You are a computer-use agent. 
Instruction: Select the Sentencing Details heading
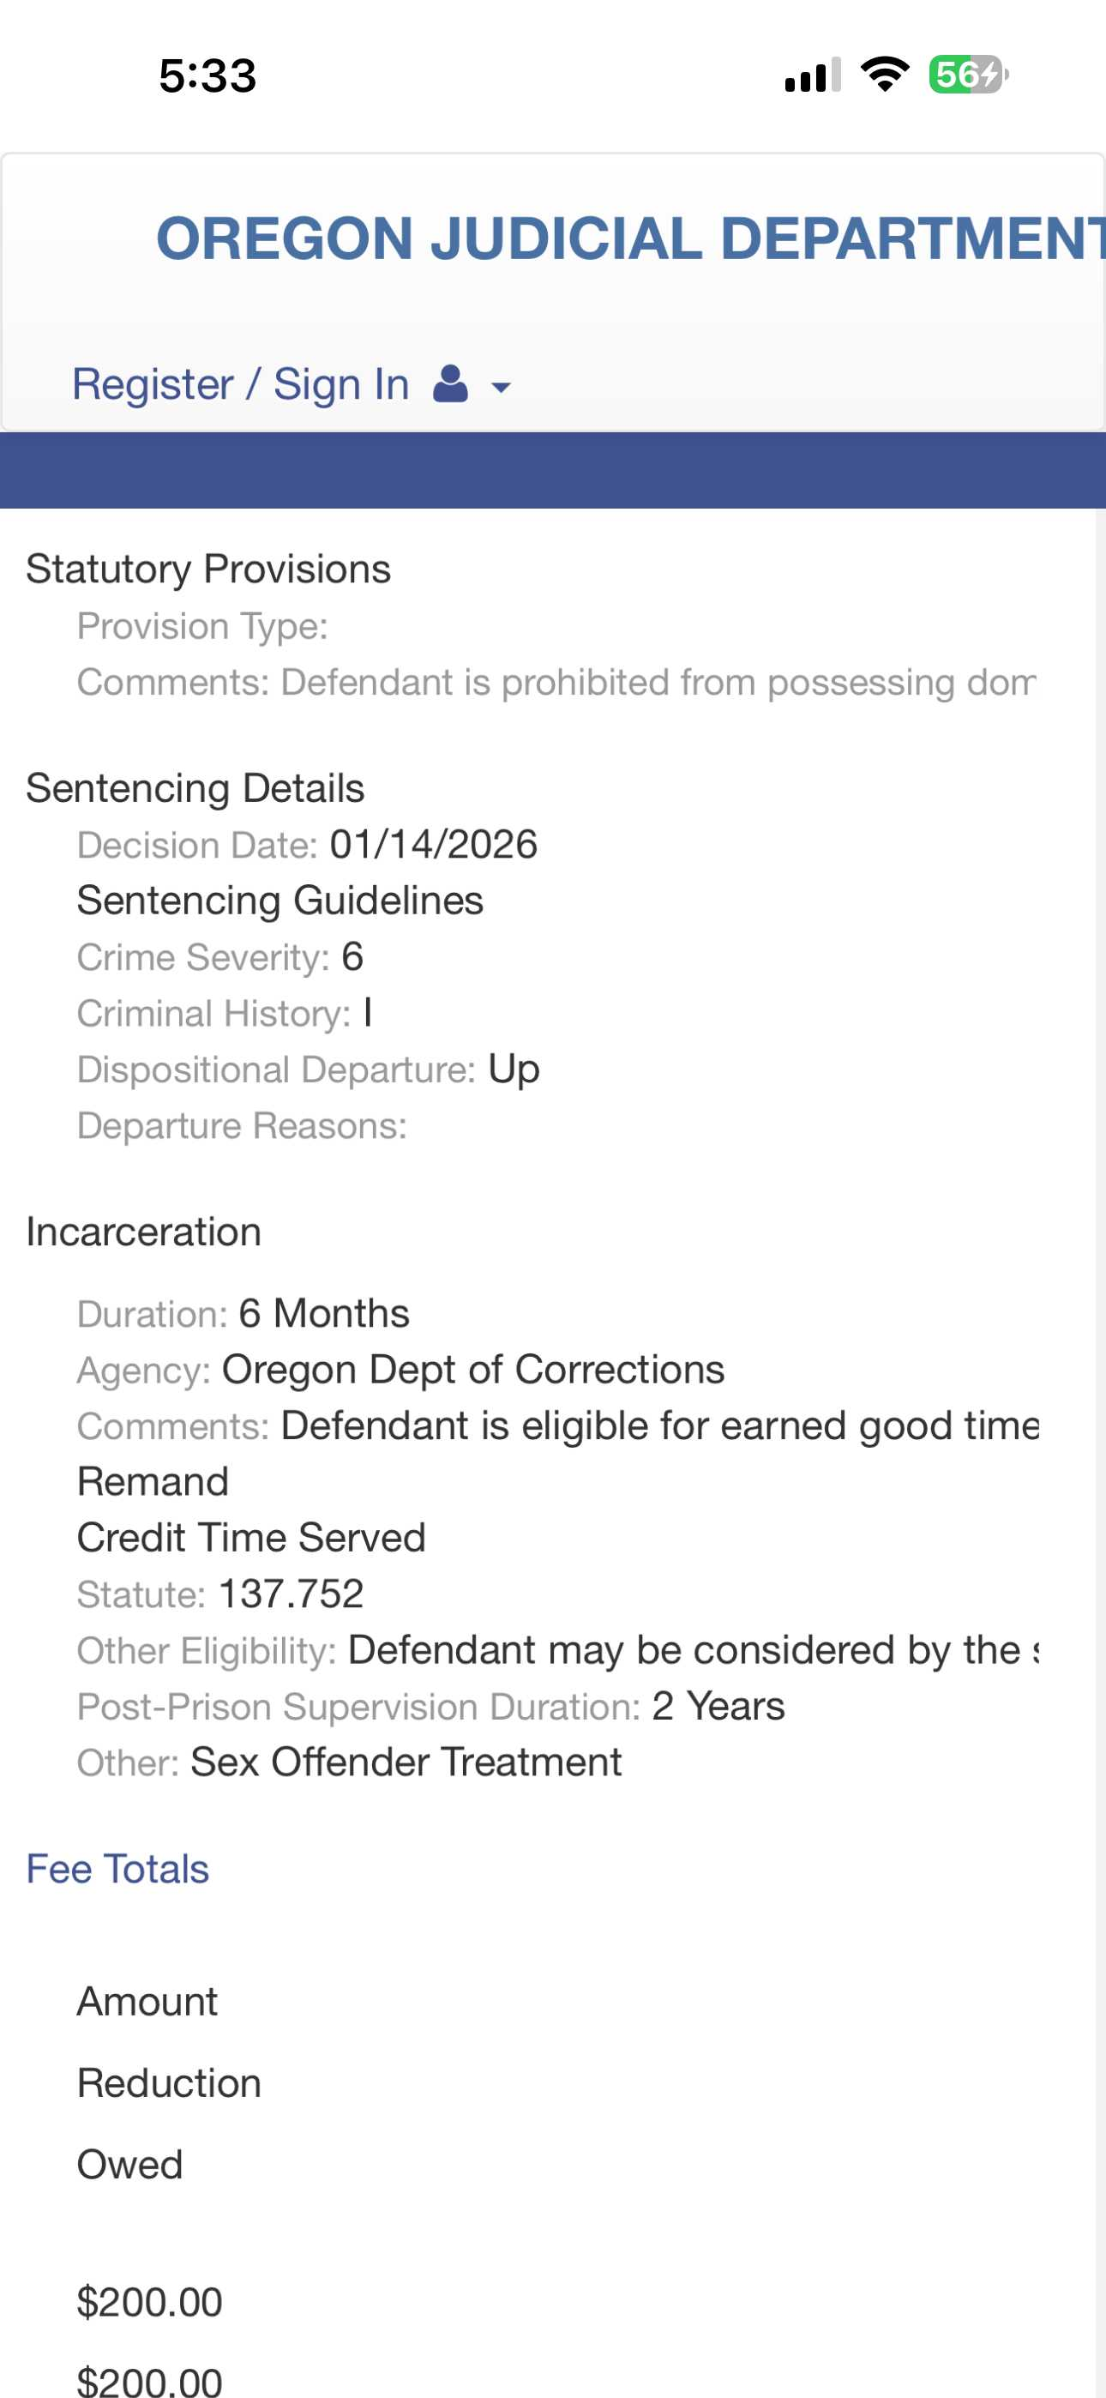[x=195, y=787]
